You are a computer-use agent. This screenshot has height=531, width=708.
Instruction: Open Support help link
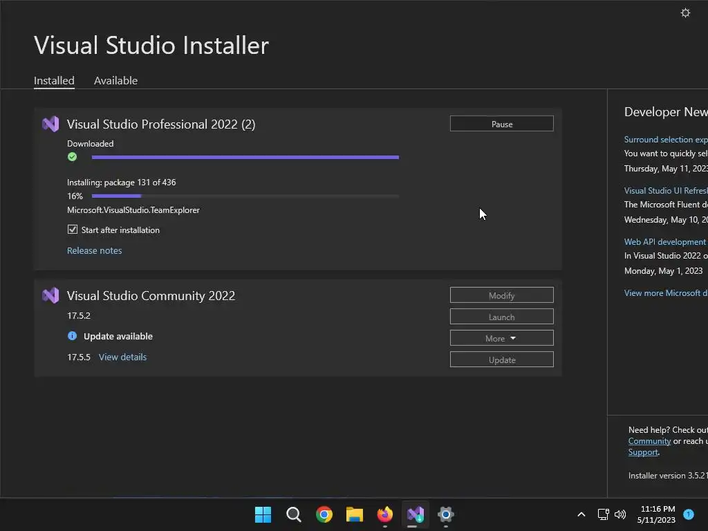(x=643, y=452)
